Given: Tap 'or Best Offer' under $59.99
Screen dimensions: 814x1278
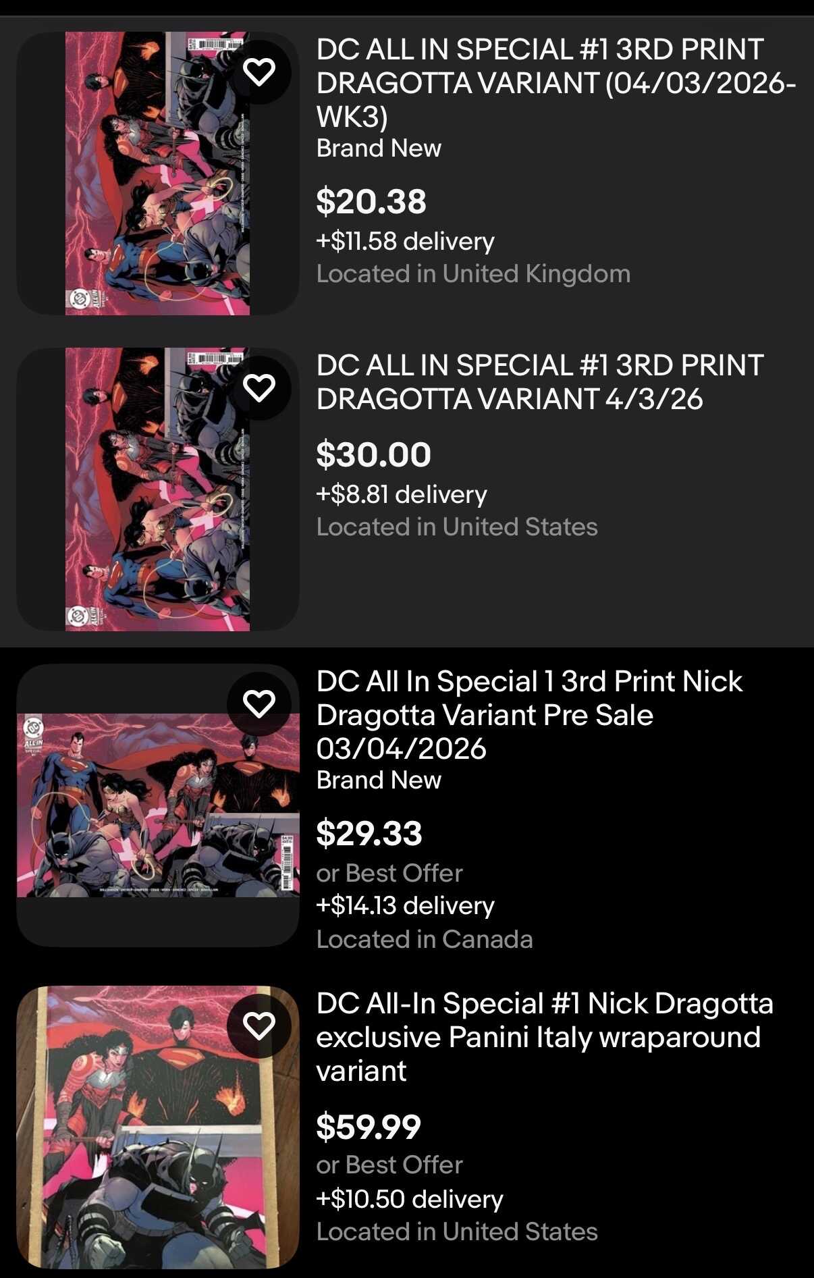Looking at the screenshot, I should click(389, 1165).
